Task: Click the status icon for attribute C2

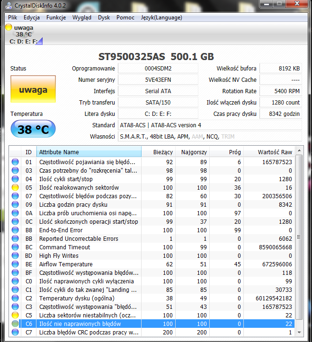Action: coord(15,298)
